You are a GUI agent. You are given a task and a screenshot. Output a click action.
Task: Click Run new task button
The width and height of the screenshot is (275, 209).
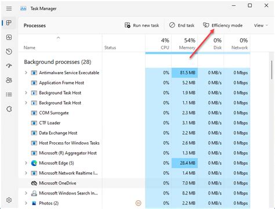142,26
